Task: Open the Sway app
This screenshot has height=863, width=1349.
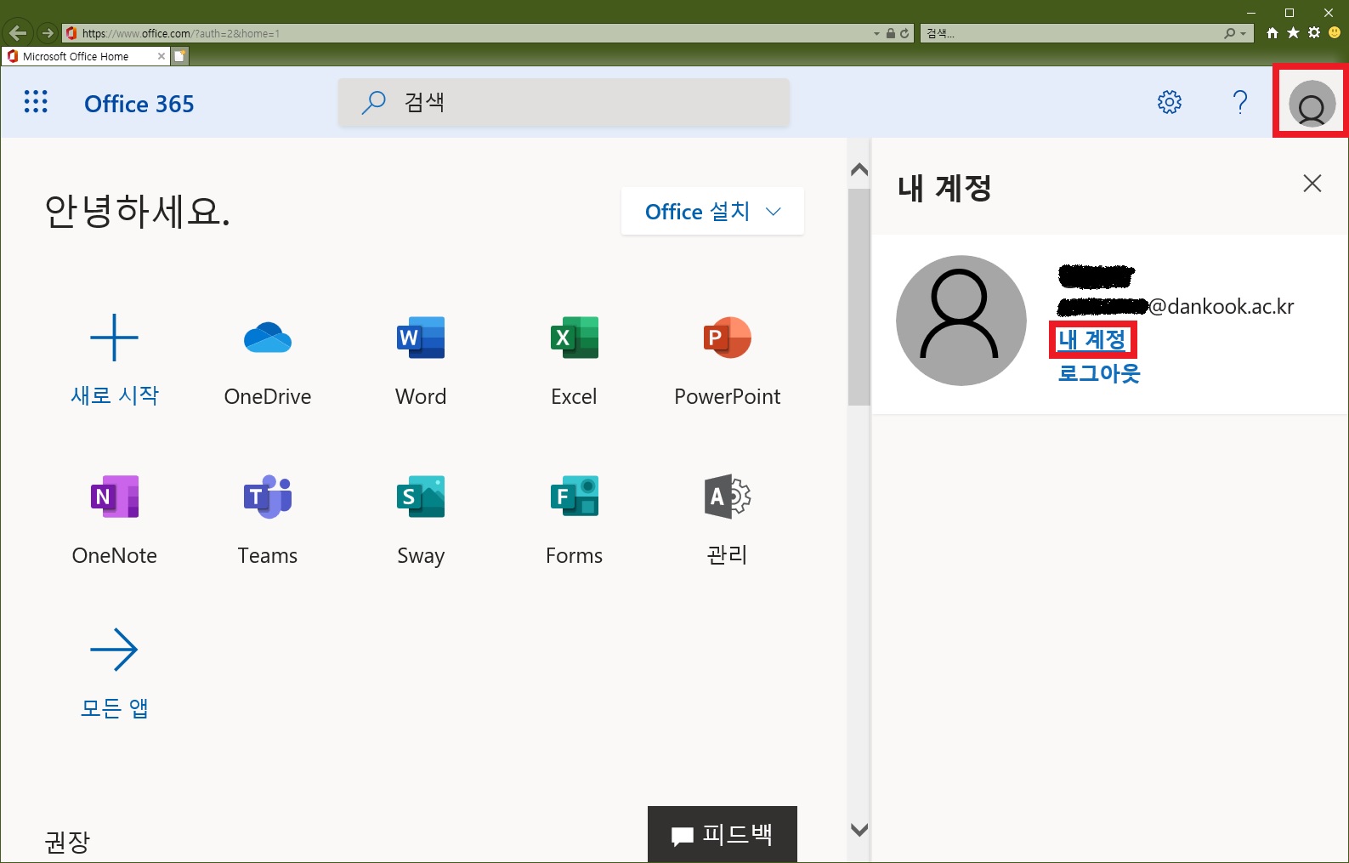Action: 421,497
